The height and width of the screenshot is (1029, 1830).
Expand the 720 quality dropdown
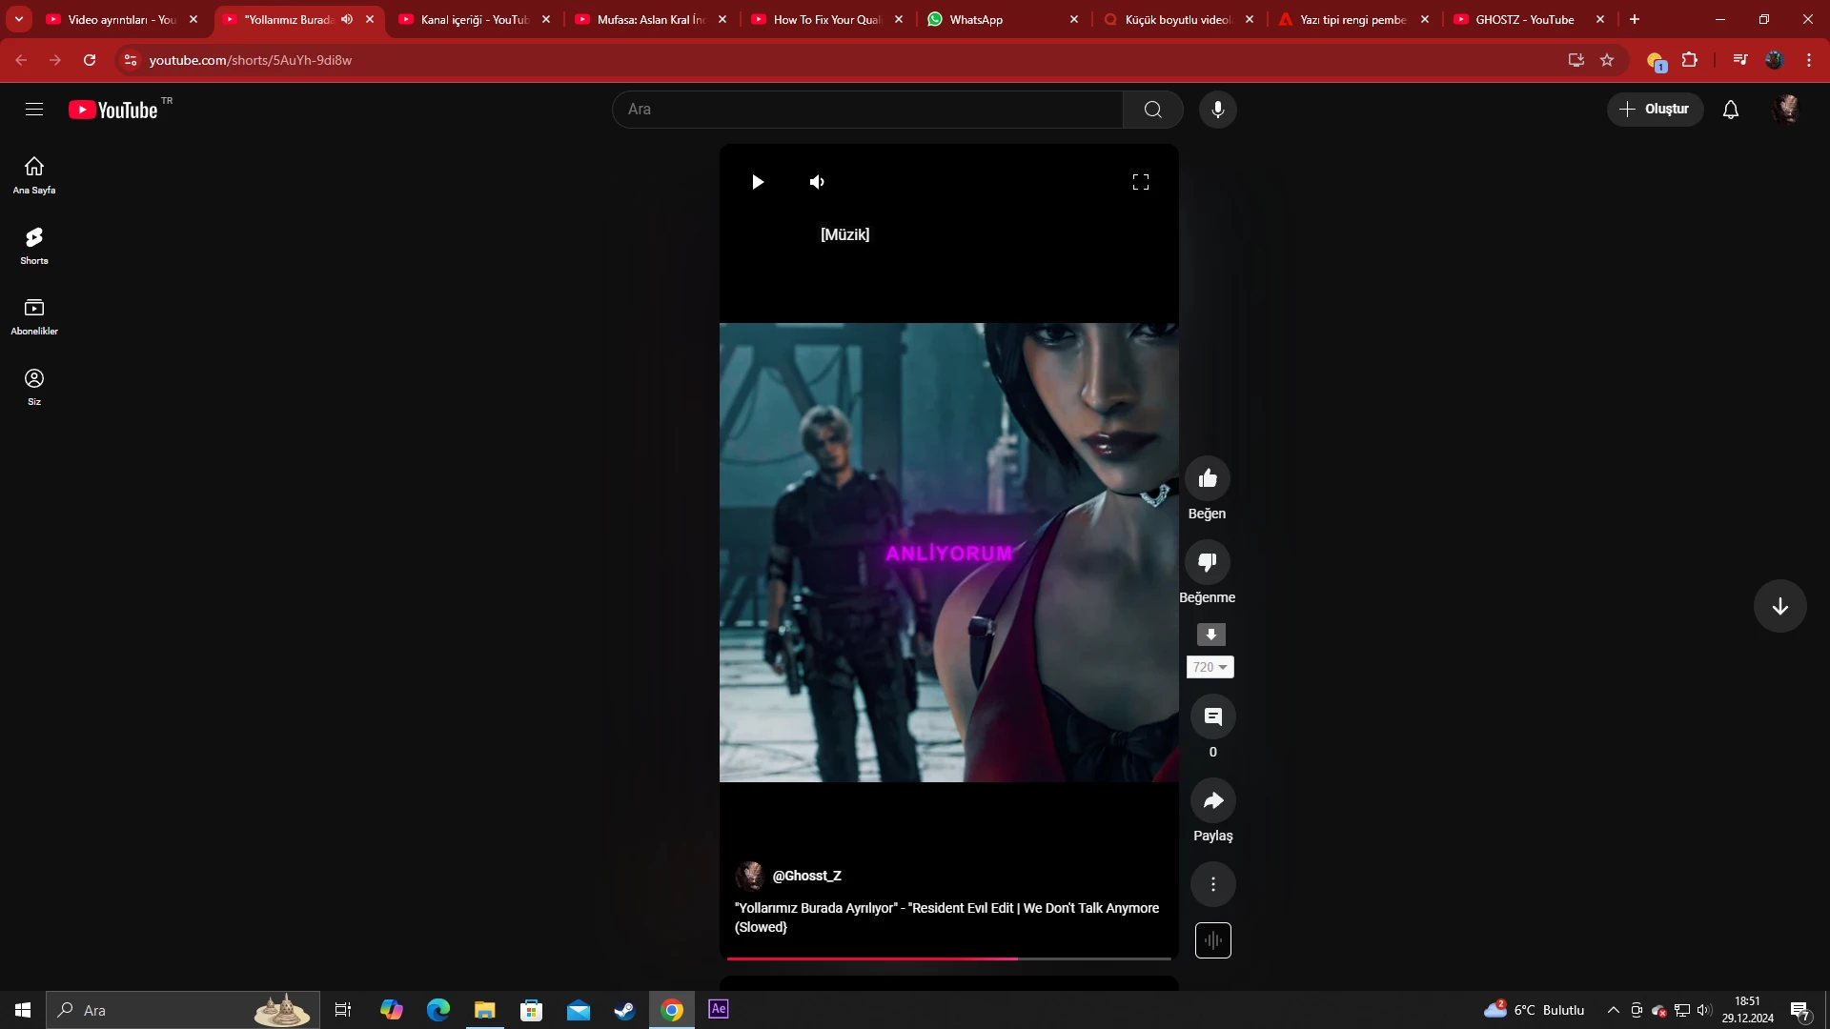1210,667
